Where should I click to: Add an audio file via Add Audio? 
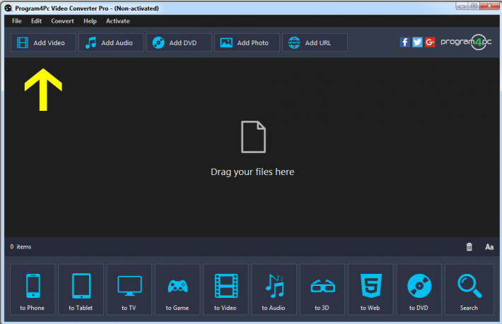111,42
